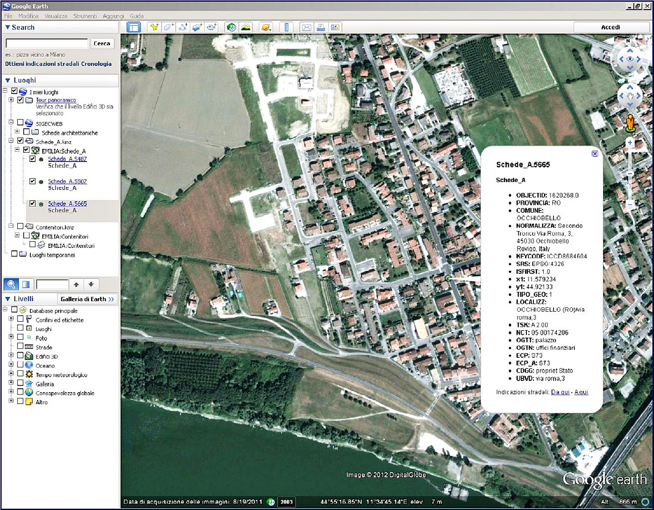Collapse the Luoghi panel triangle
This screenshot has height=510, width=654.
click(x=7, y=80)
